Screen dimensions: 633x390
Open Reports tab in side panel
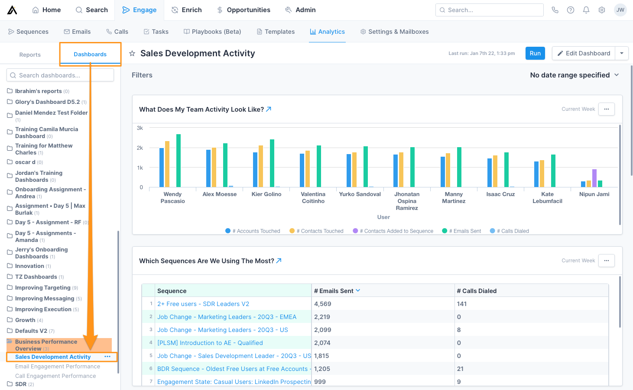(x=30, y=55)
